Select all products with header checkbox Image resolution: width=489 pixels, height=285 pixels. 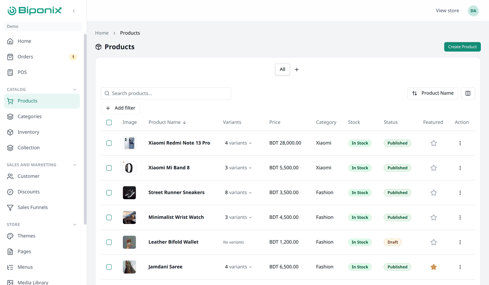click(x=109, y=122)
